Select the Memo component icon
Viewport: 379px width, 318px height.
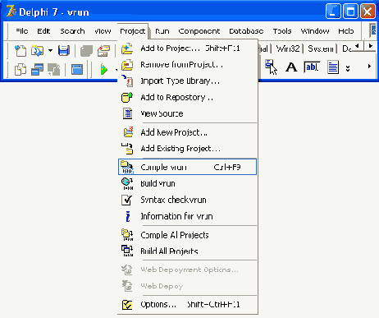coord(333,67)
